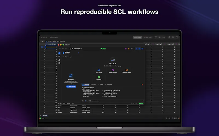Viewport: 219px width, 136px height.
Task: Open the Command Palette tile
Action: [126, 71]
